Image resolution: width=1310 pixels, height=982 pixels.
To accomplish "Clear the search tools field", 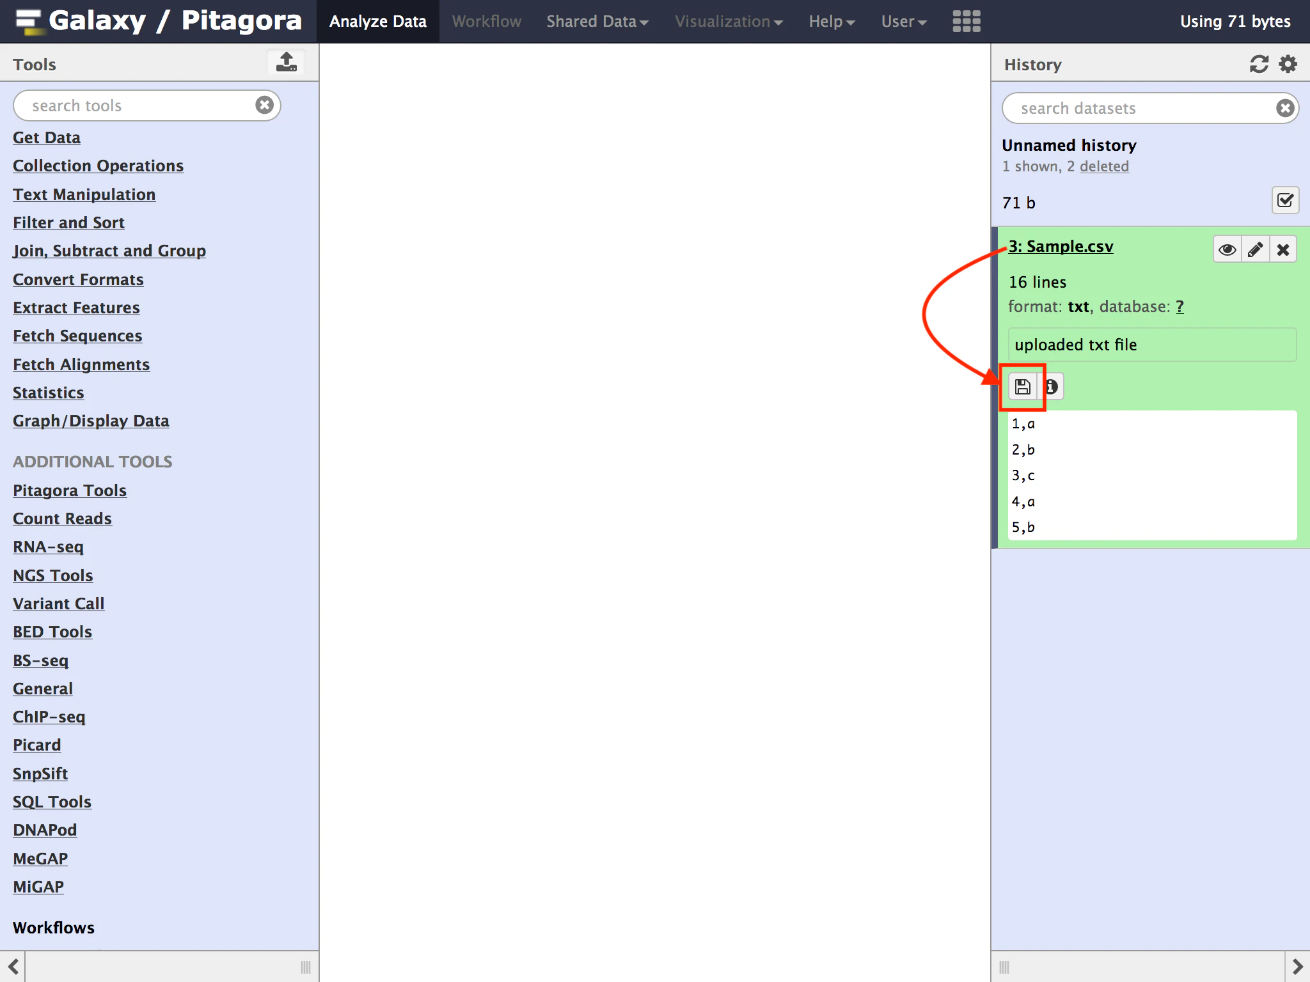I will [264, 105].
